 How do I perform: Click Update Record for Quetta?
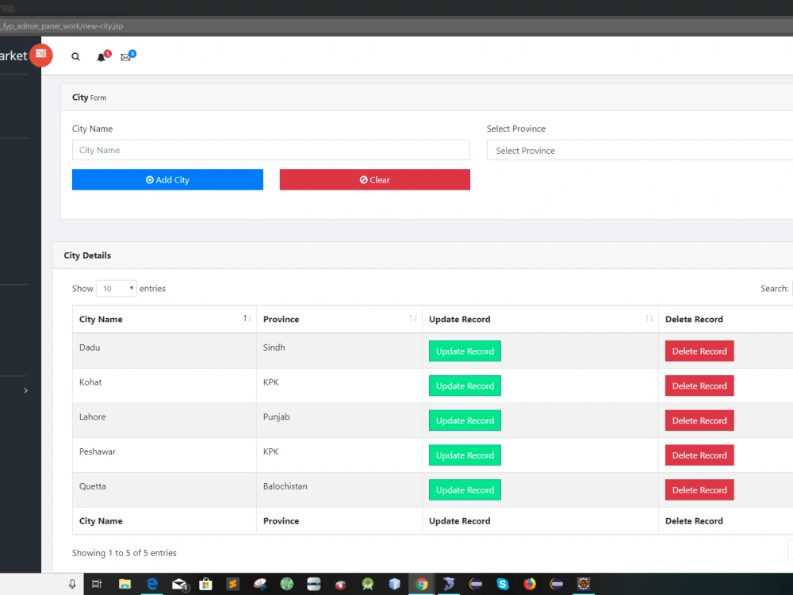(x=465, y=489)
